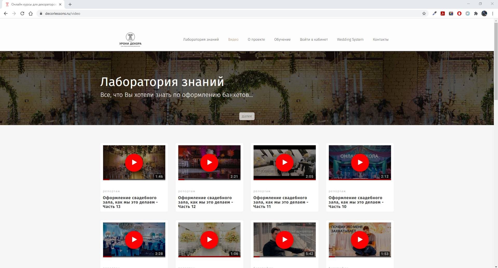The width and height of the screenshot is (498, 268).
Task: Play the 1:06 duration video
Action: pyautogui.click(x=209, y=240)
